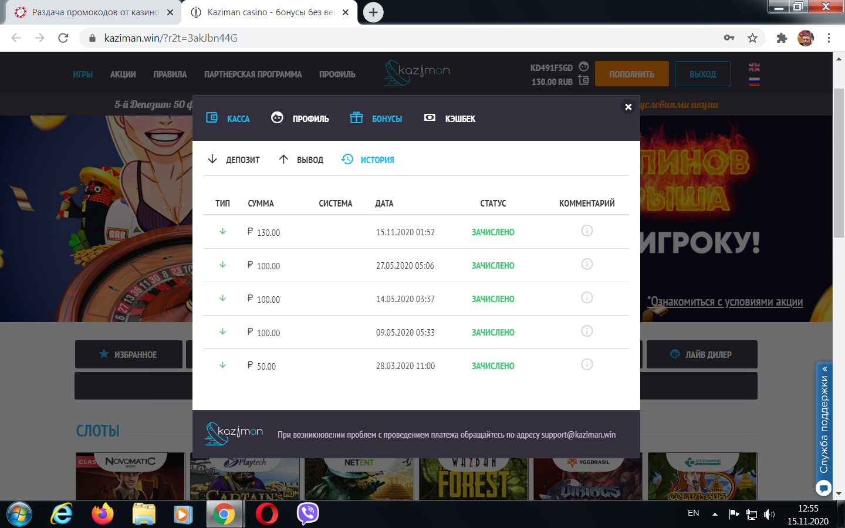The width and height of the screenshot is (845, 528).
Task: Click info icon for 130.00 transaction comment
Action: [587, 231]
